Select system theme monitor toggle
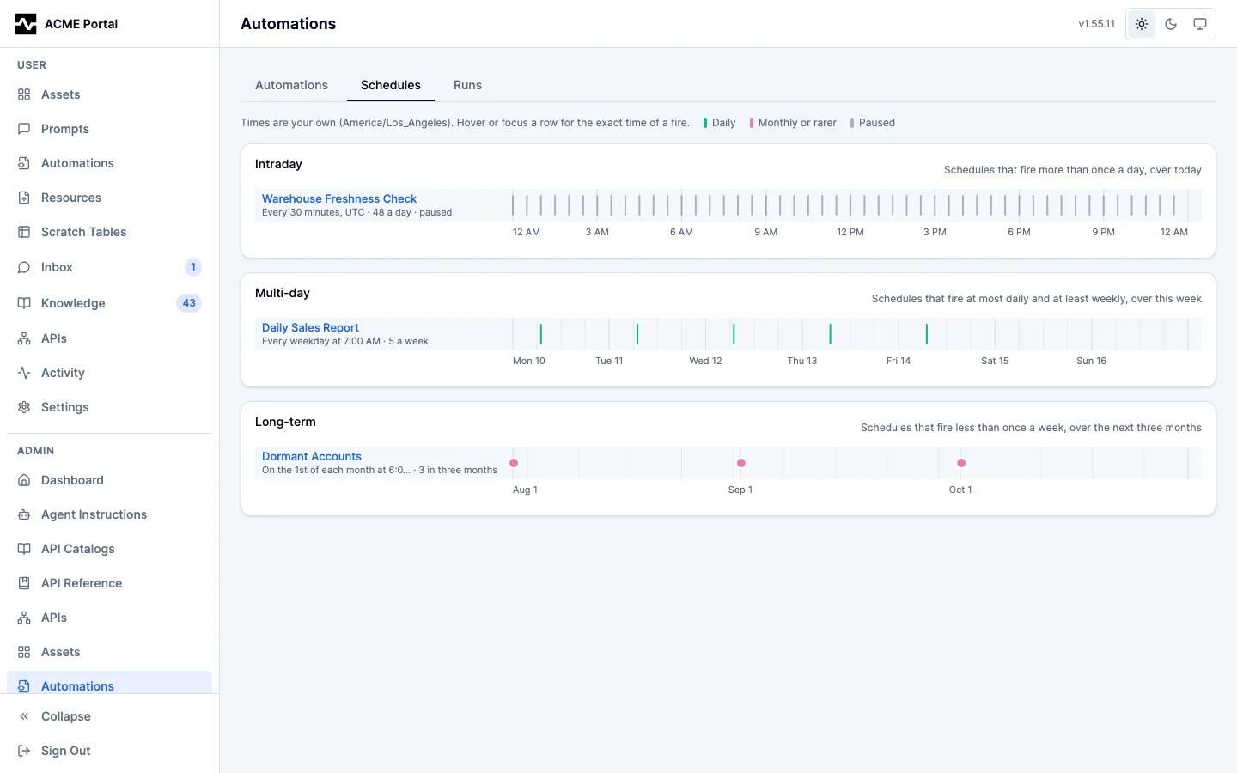This screenshot has width=1237, height=773. coord(1200,24)
